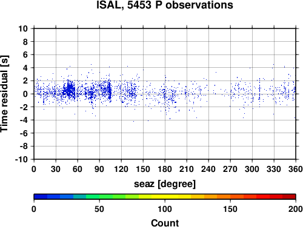Image resolution: width=303 pixels, height=227 pixels.
Task: Click x-axis tick label 90
Action: click(99, 169)
